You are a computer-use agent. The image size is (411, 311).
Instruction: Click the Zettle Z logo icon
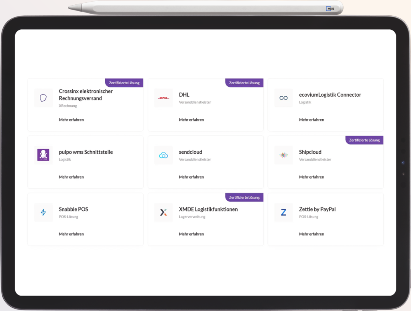[283, 212]
